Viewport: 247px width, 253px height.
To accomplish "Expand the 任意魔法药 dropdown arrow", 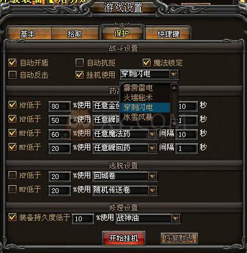I will coord(152,134).
